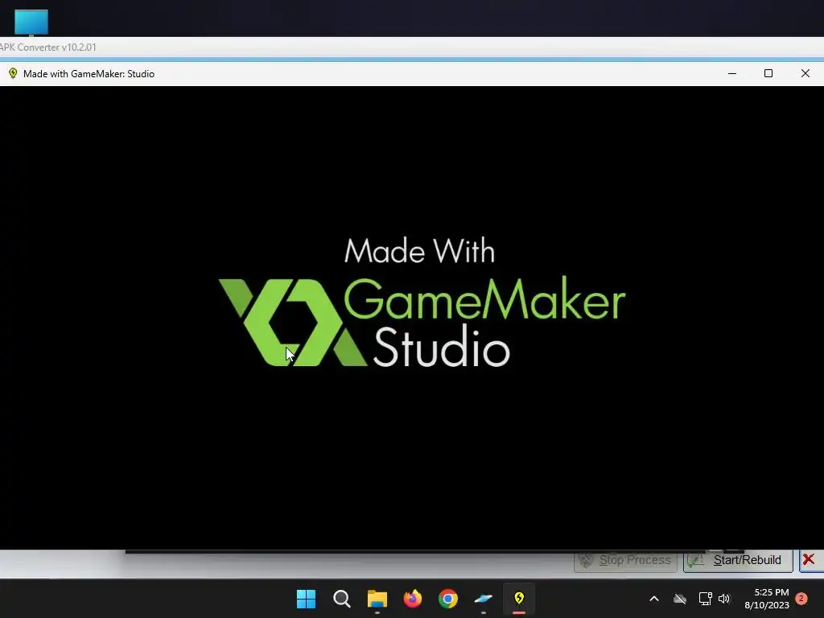Click the GameMaker Studio splash logo
824x618 pixels.
(x=422, y=303)
